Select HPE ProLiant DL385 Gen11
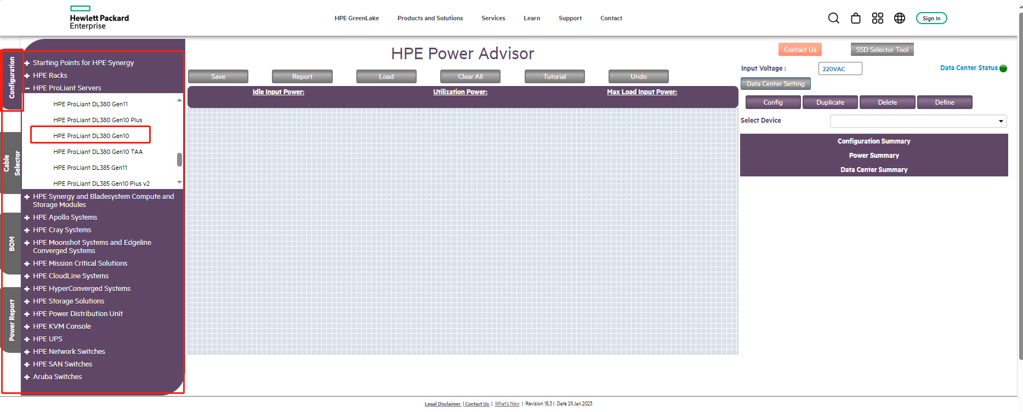Image resolution: width=1023 pixels, height=412 pixels. pyautogui.click(x=90, y=168)
